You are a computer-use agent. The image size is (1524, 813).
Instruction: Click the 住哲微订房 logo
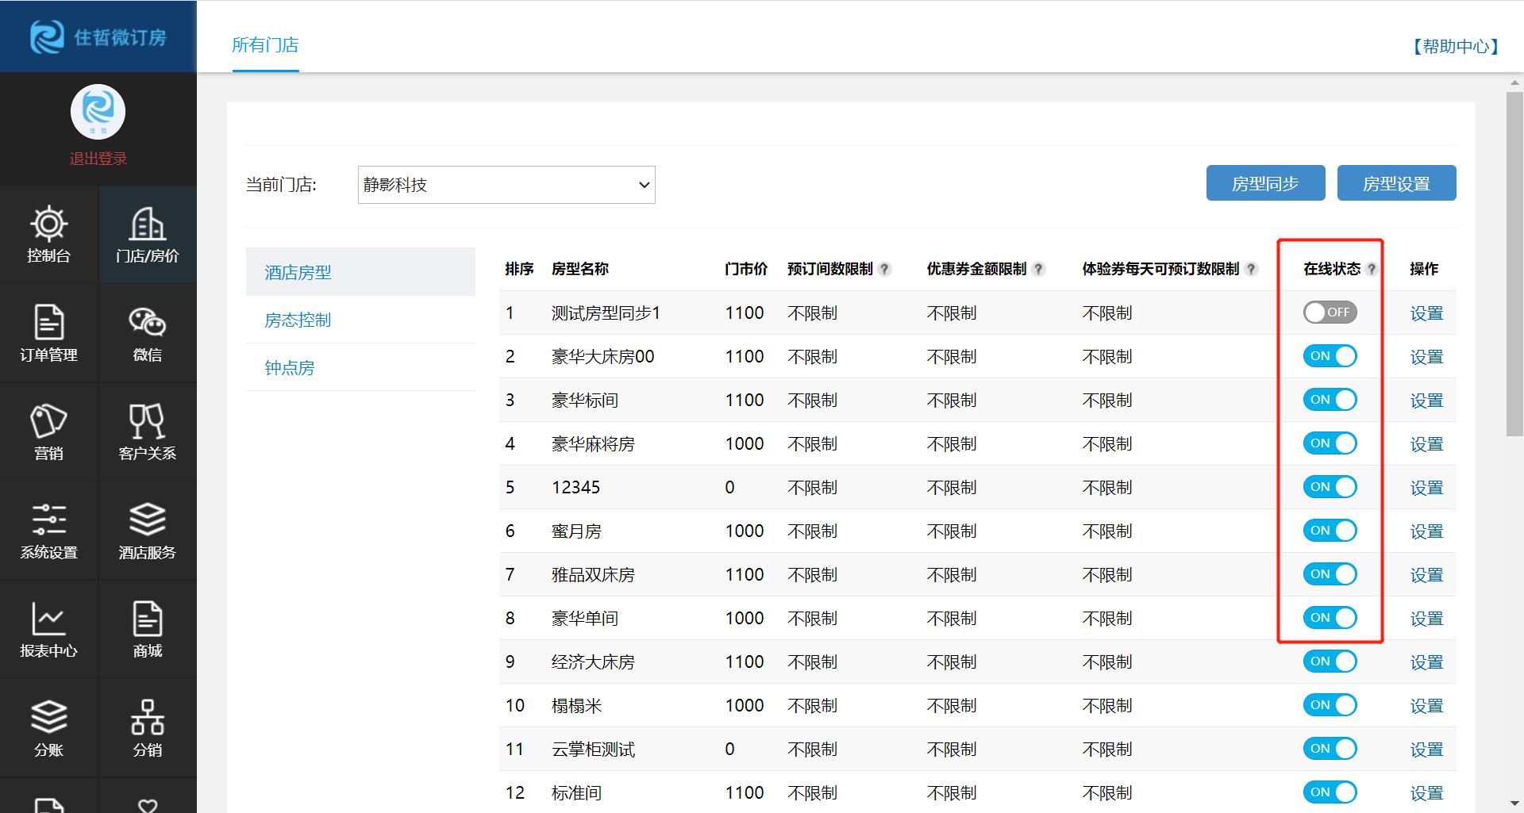(x=98, y=36)
